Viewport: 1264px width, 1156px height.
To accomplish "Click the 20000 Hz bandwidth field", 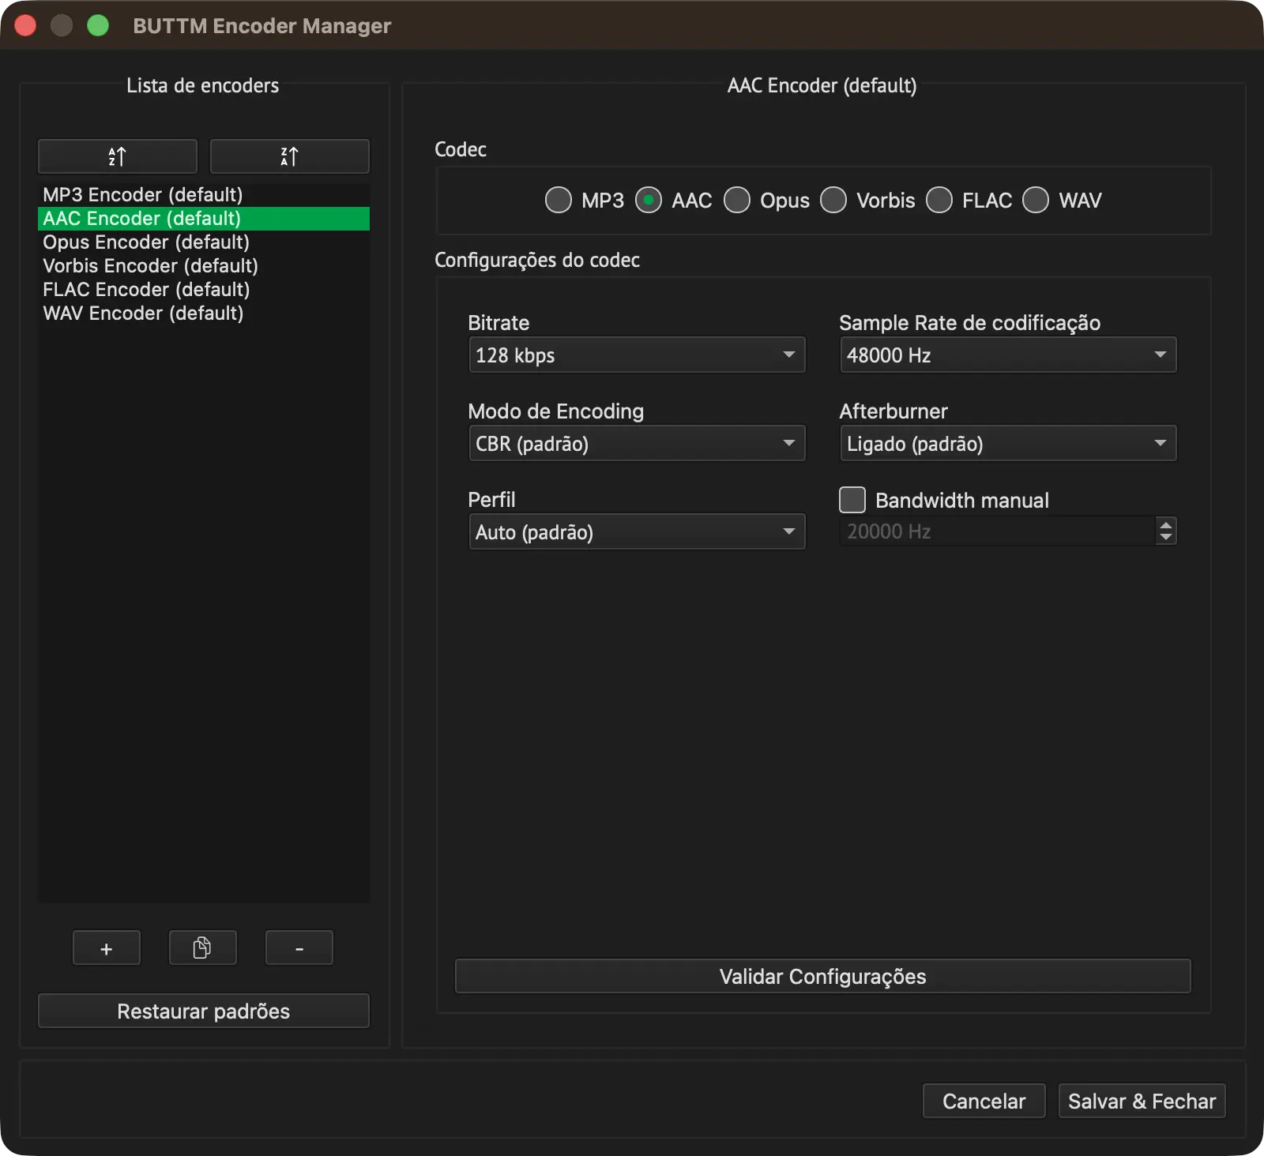I will point(997,531).
